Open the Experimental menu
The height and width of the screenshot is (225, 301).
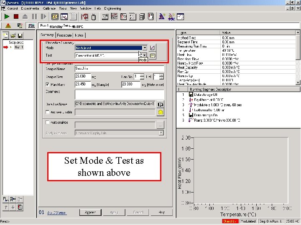(30, 8)
